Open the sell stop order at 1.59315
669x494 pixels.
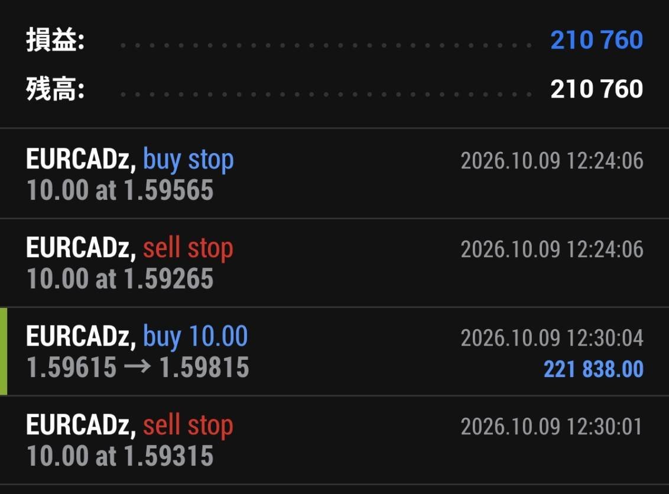pos(334,440)
